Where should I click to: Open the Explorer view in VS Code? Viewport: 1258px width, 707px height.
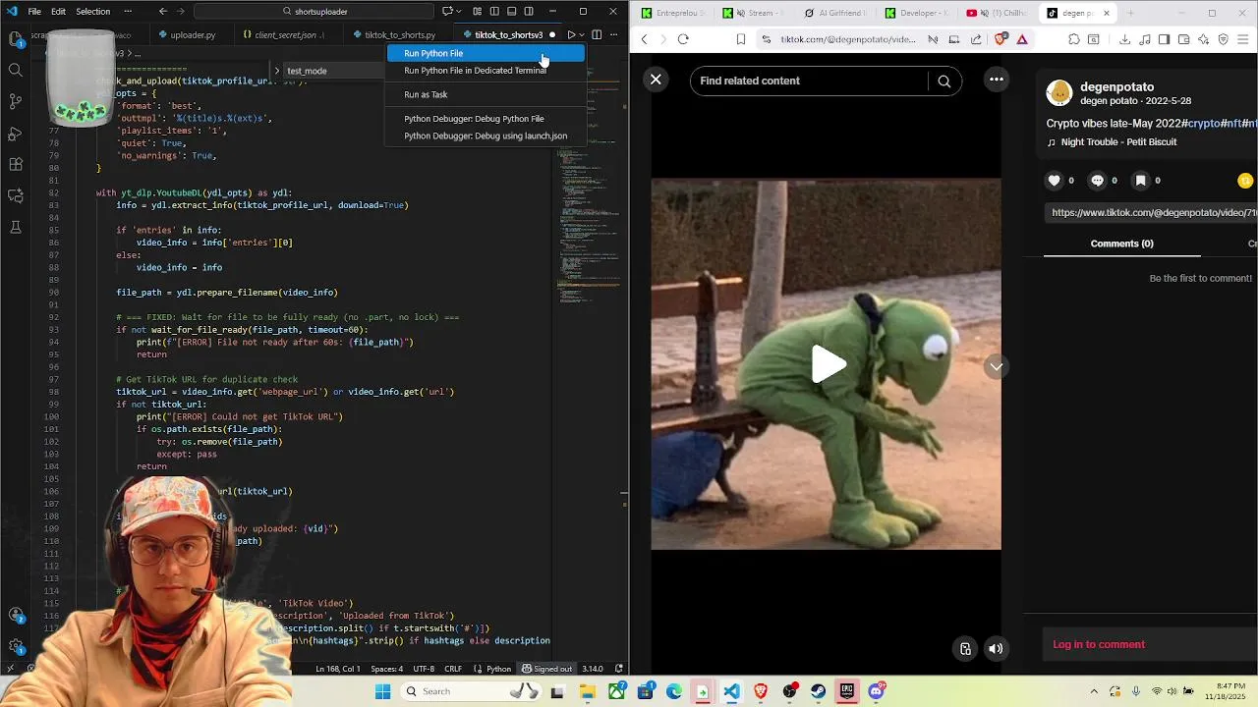(16, 39)
